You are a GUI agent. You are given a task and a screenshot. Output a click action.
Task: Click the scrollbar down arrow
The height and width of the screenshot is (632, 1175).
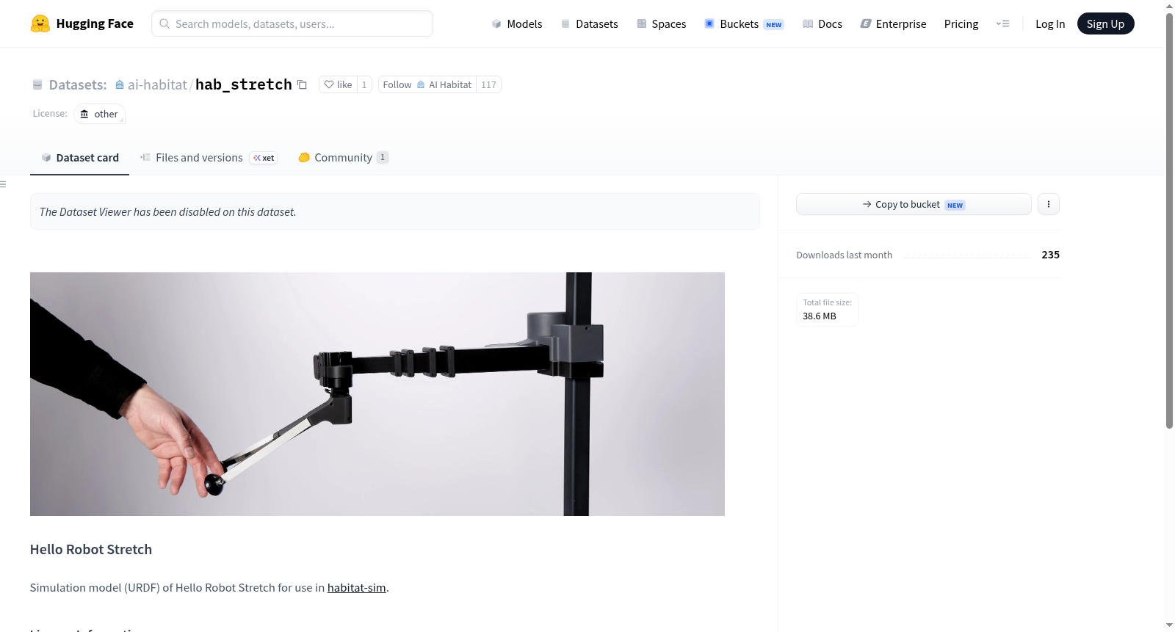point(1169,625)
